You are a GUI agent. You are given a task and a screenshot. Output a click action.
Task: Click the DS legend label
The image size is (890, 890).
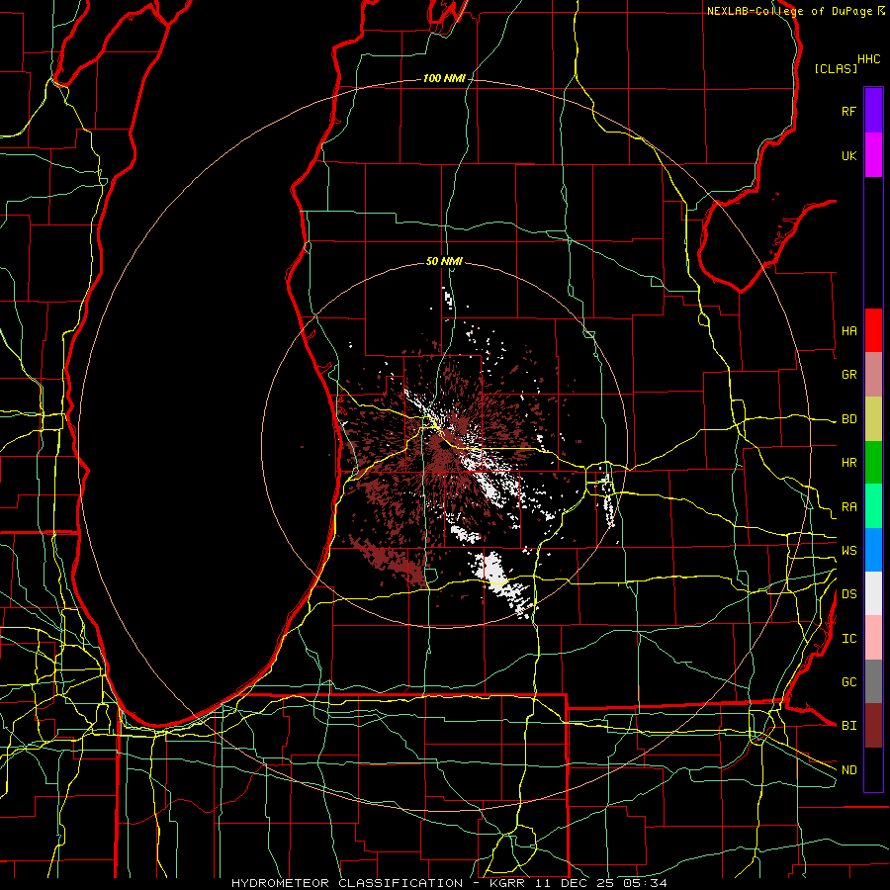(848, 593)
